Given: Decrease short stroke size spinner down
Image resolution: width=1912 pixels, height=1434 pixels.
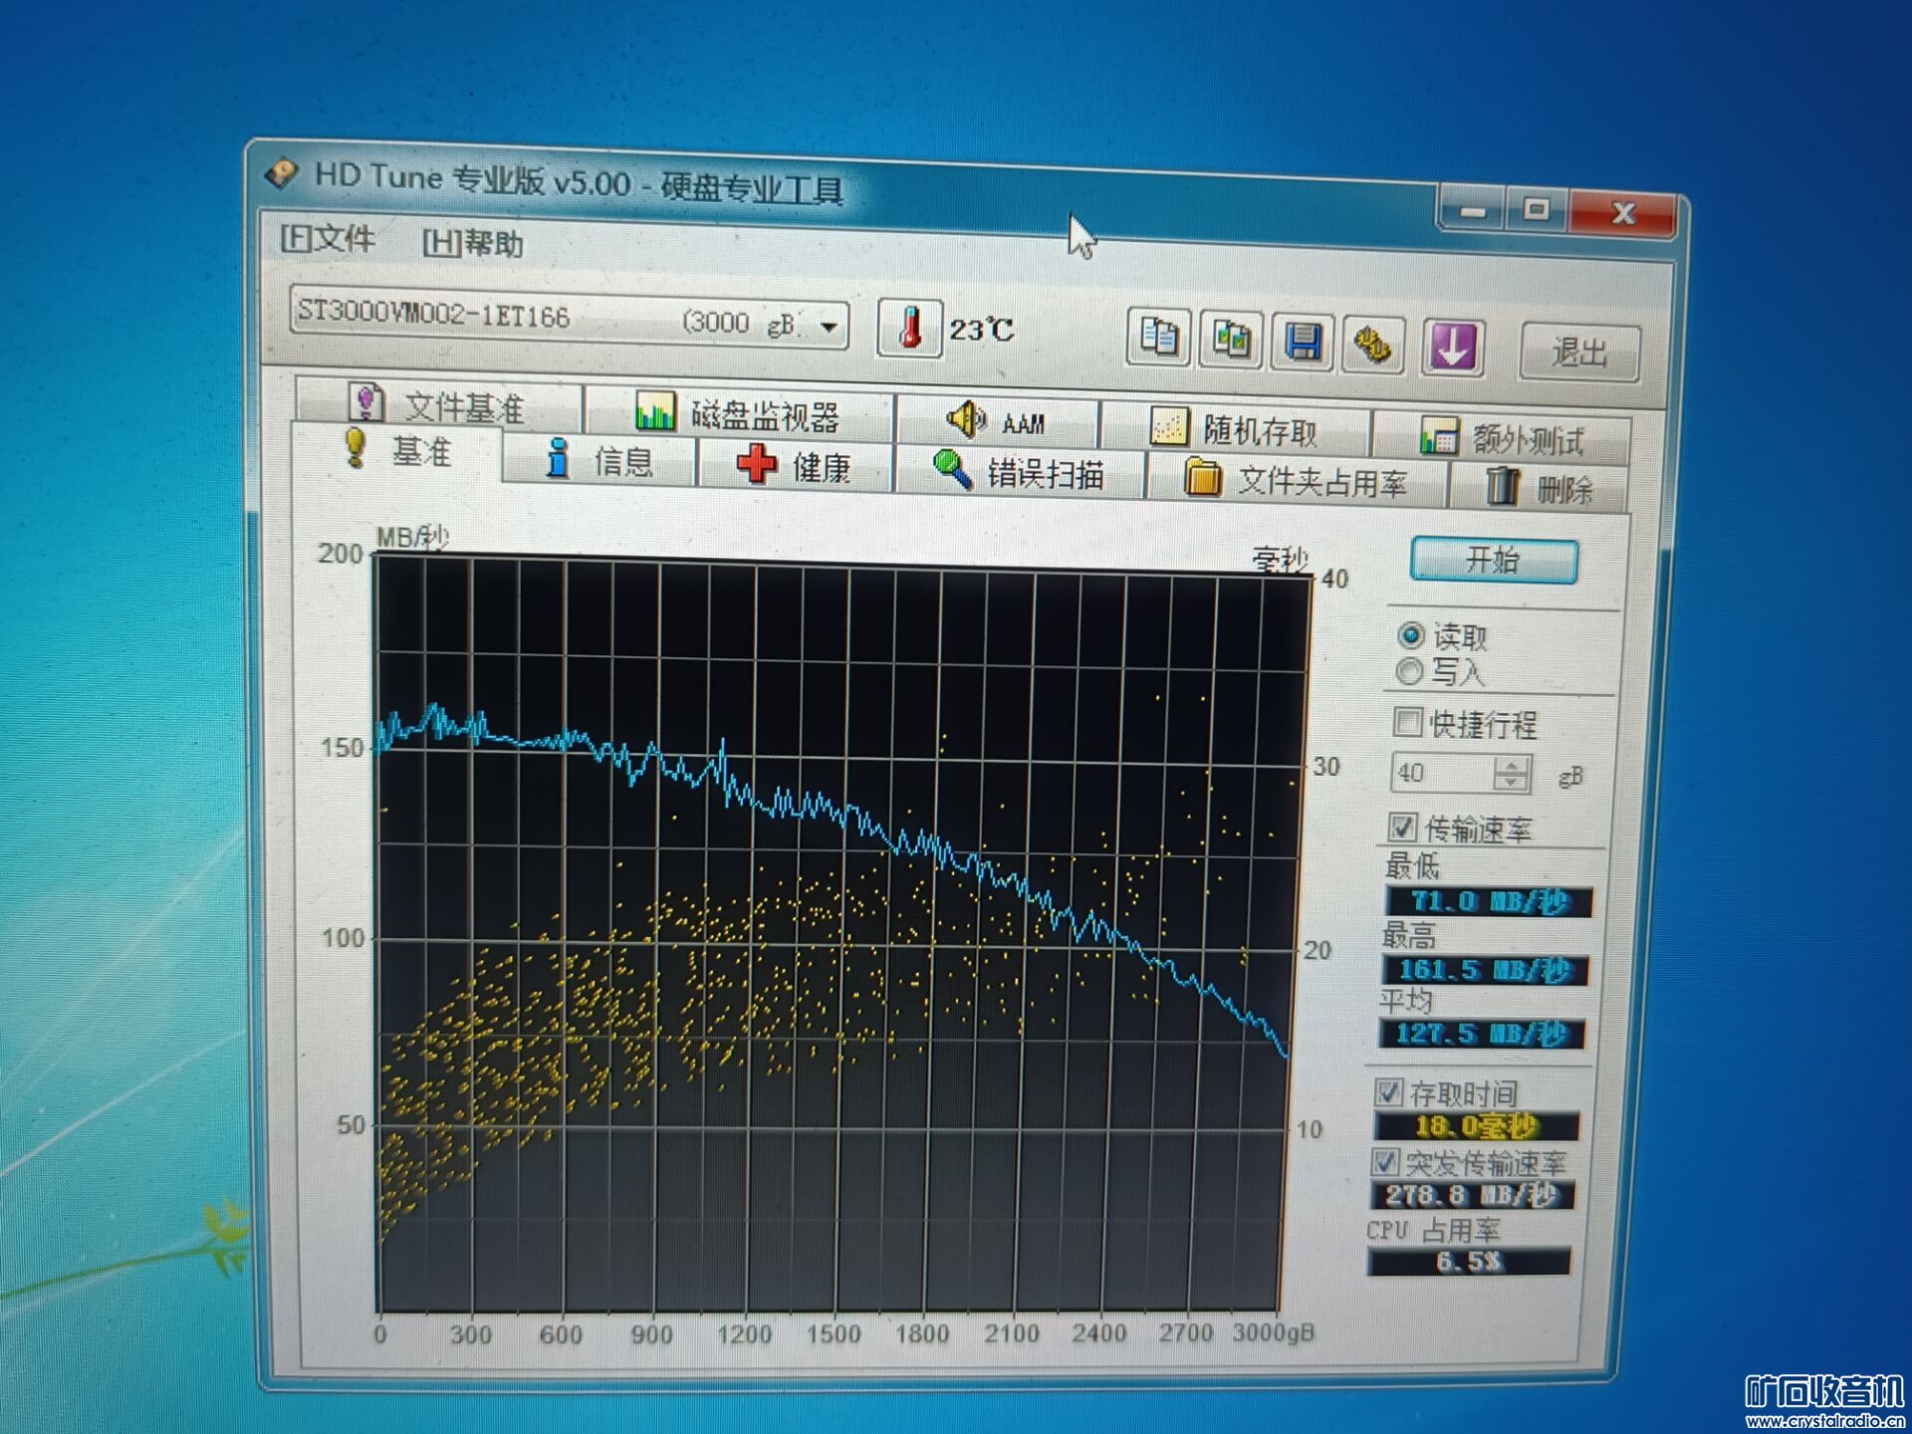Looking at the screenshot, I should [1512, 783].
